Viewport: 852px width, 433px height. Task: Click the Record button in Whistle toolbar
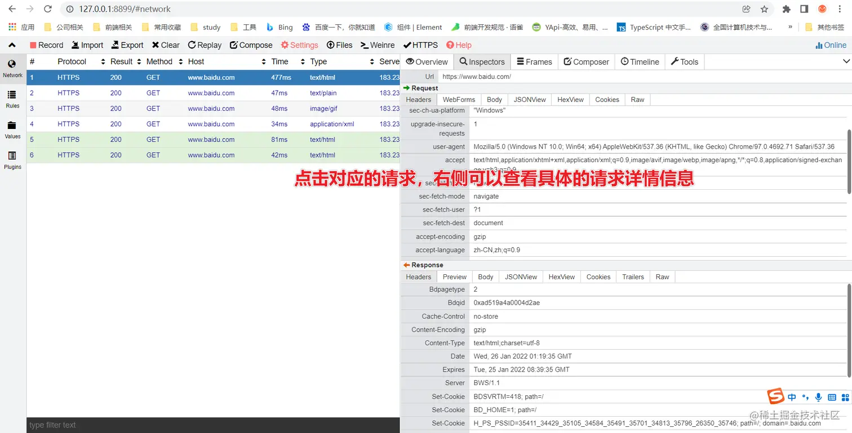pos(46,45)
